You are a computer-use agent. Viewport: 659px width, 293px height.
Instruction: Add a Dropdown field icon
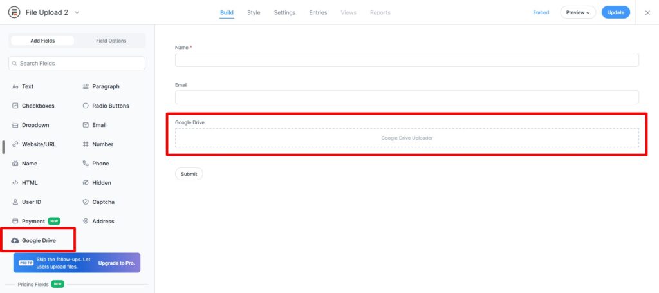[x=15, y=126]
